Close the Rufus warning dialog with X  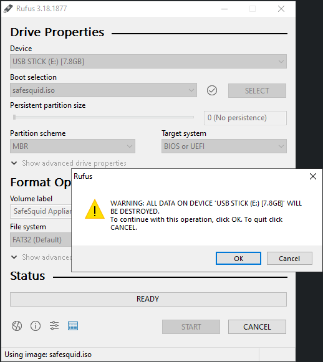click(313, 176)
